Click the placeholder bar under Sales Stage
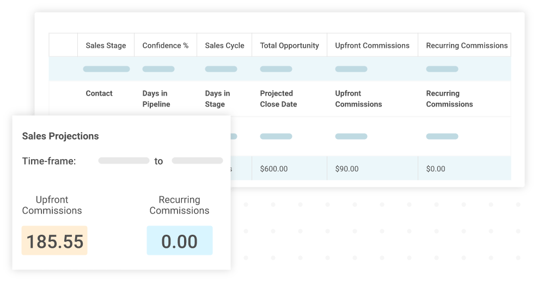 (106, 69)
